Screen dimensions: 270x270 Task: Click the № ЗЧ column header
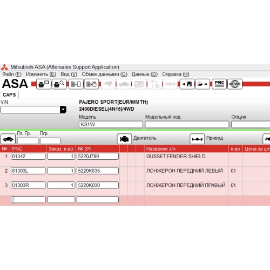click(x=98, y=149)
